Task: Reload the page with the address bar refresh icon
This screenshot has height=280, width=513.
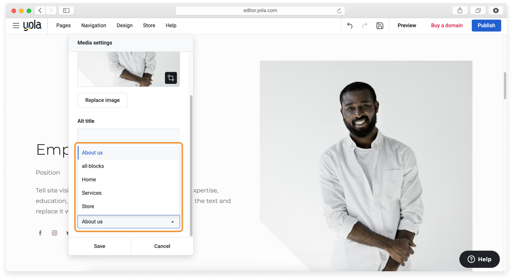Action: coord(339,10)
